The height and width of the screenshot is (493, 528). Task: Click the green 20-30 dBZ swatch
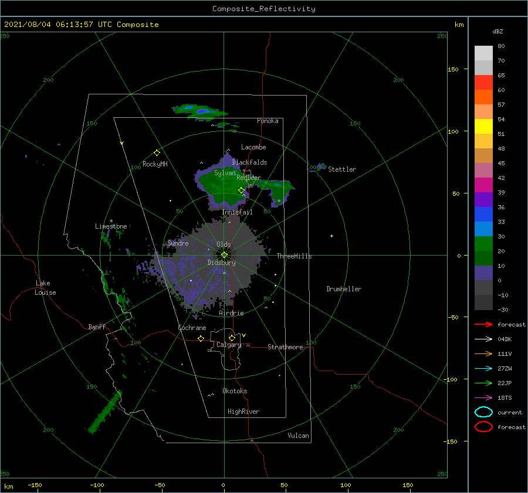tap(483, 244)
